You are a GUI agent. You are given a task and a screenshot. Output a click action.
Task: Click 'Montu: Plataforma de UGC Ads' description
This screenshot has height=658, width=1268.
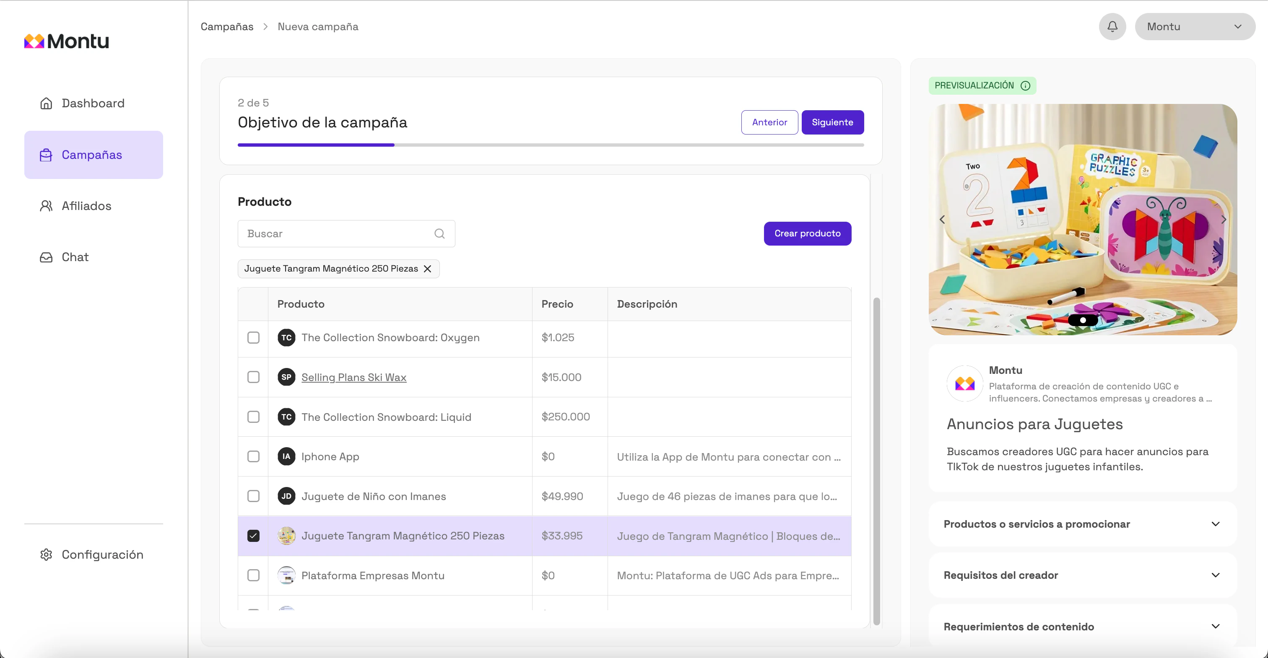(x=728, y=575)
